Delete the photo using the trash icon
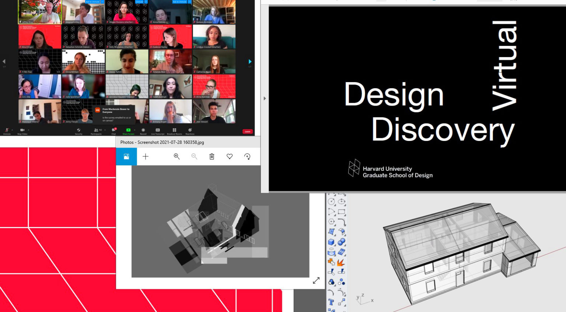The width and height of the screenshot is (566, 312). pyautogui.click(x=212, y=156)
